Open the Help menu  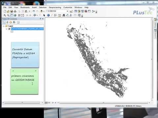pyautogui.click(x=87, y=7)
